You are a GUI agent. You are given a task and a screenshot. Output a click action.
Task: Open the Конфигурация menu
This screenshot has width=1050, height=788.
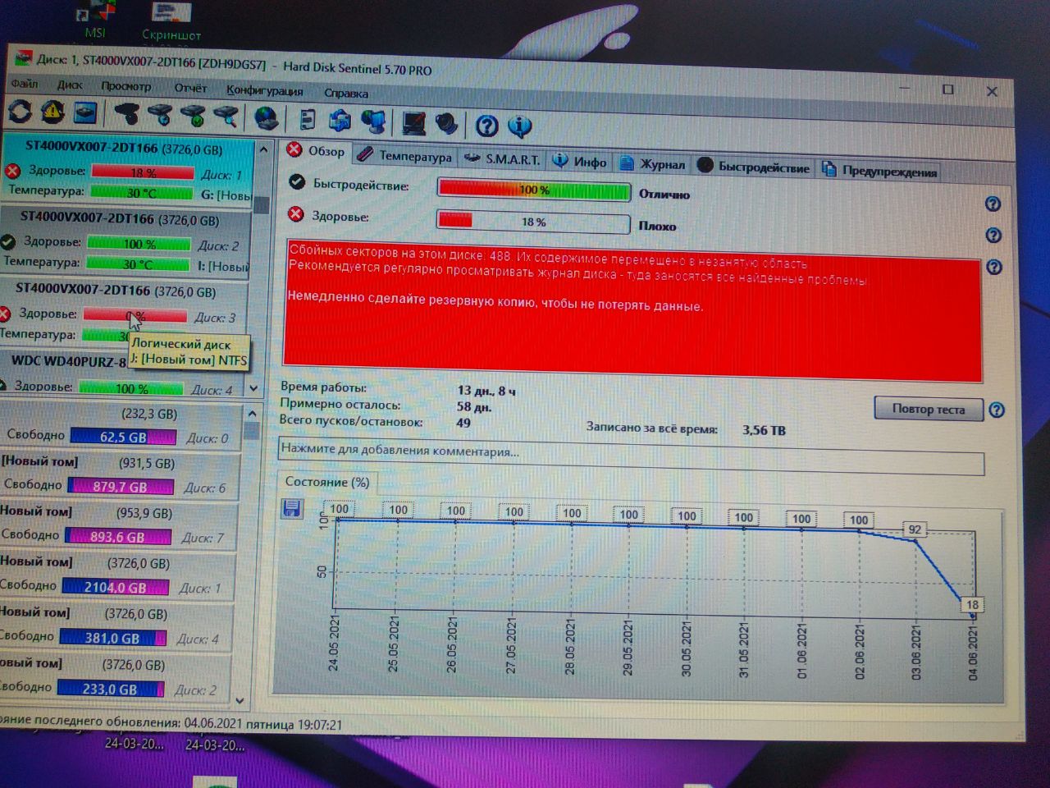(264, 90)
